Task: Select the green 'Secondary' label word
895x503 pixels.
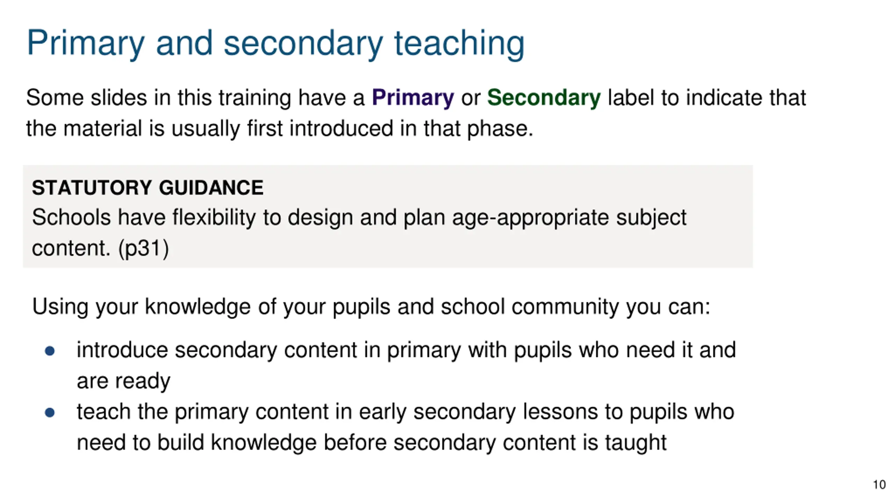Action: pos(544,98)
